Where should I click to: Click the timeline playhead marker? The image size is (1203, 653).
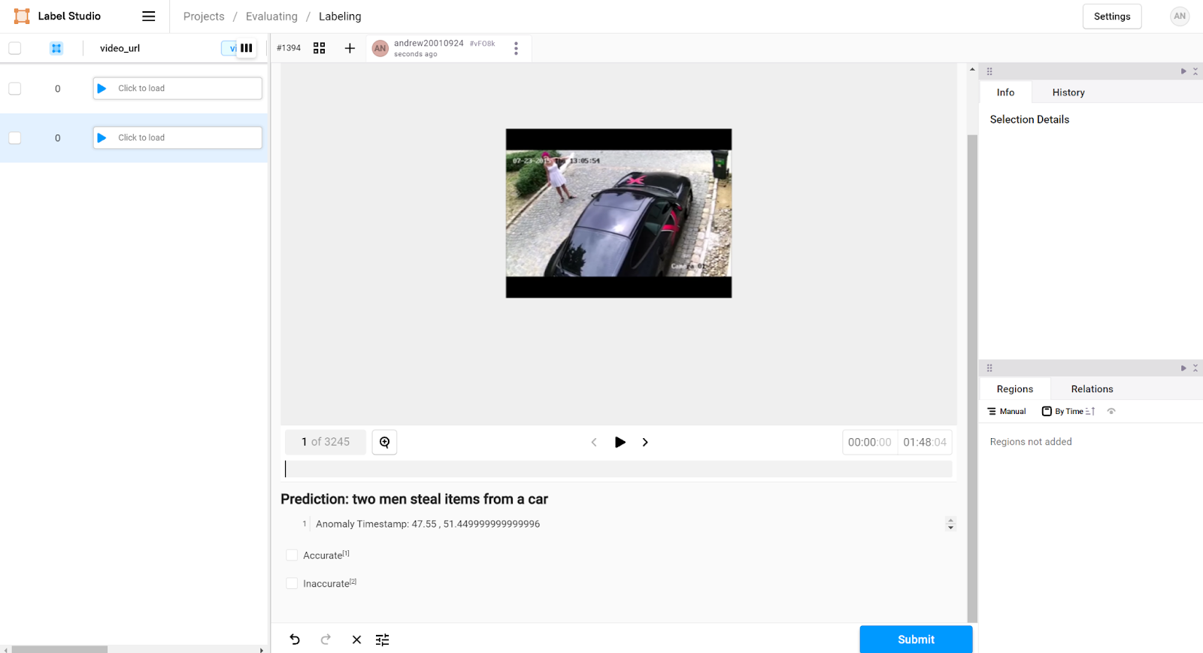(286, 469)
